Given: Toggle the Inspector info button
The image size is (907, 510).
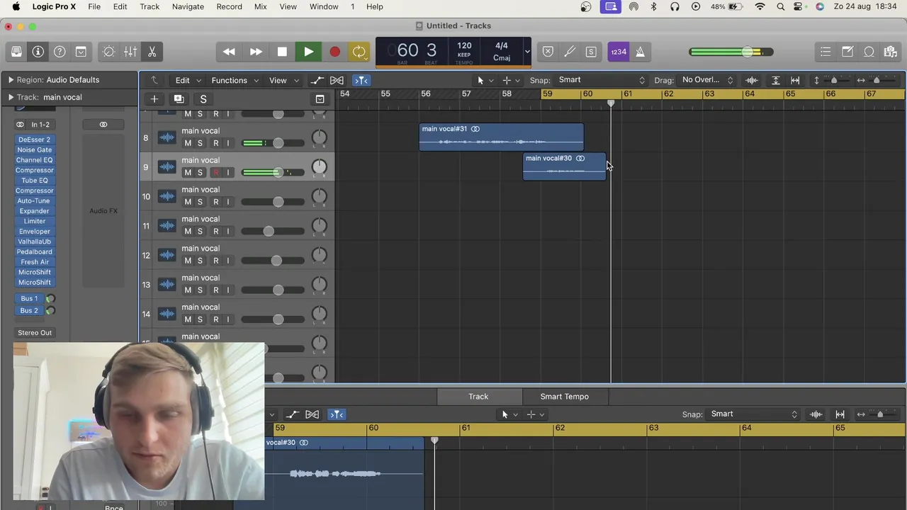Looking at the screenshot, I should click(x=38, y=52).
